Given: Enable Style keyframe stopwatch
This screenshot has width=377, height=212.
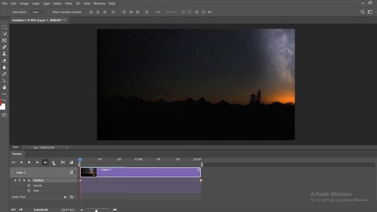Looking at the screenshot, I should tap(29, 191).
